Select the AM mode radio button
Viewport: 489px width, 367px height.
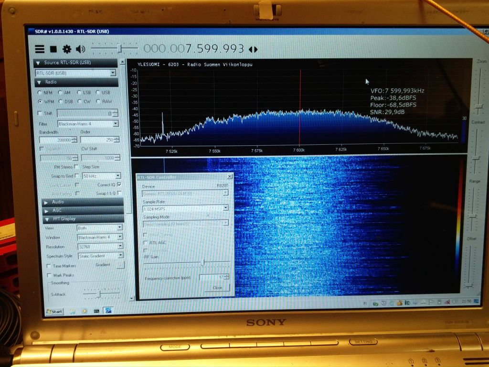(x=60, y=93)
